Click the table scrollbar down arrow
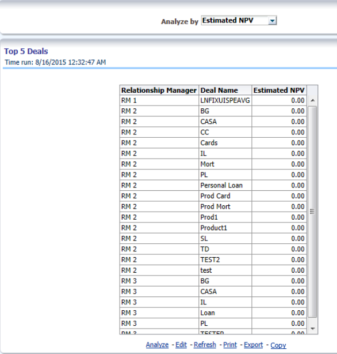This screenshot has height=354, width=337. [312, 329]
